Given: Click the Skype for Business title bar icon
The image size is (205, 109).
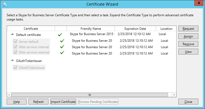Looking at the screenshot, I should coord(5,4).
